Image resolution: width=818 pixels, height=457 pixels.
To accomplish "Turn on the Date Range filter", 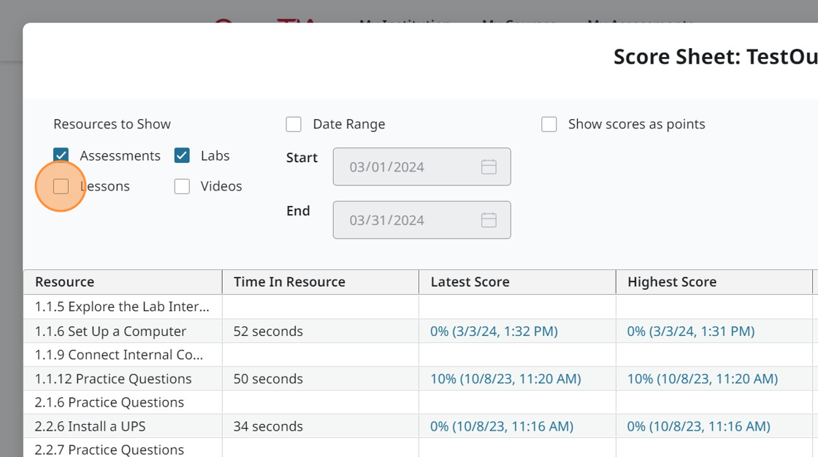I will click(294, 124).
